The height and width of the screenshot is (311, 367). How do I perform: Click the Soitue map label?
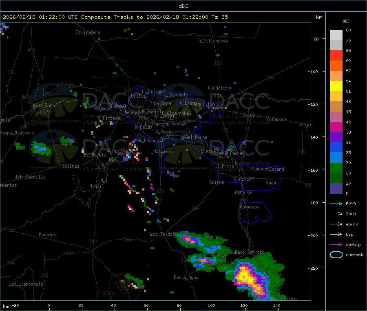tap(217, 182)
